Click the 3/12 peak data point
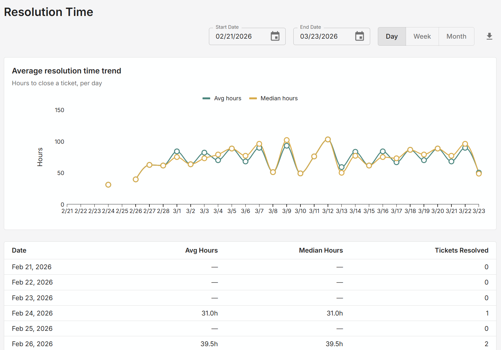Screen dimensions: 501x350 (x=328, y=140)
